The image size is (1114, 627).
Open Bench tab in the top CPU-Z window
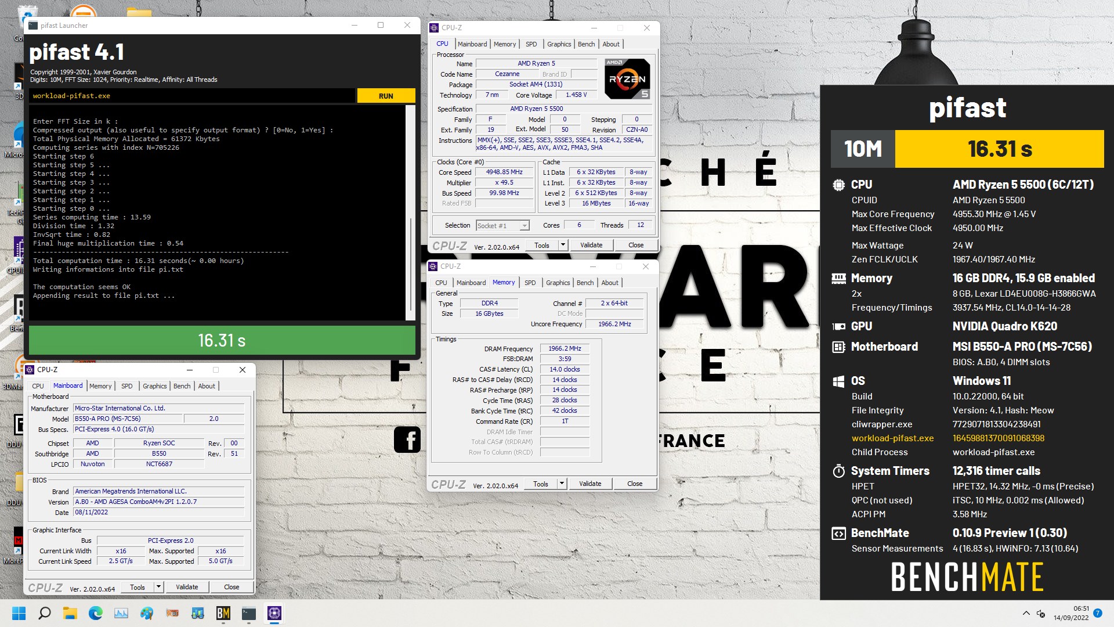(x=587, y=44)
